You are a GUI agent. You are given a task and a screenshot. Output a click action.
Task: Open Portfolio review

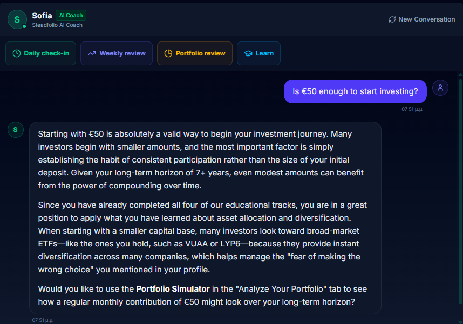[195, 53]
